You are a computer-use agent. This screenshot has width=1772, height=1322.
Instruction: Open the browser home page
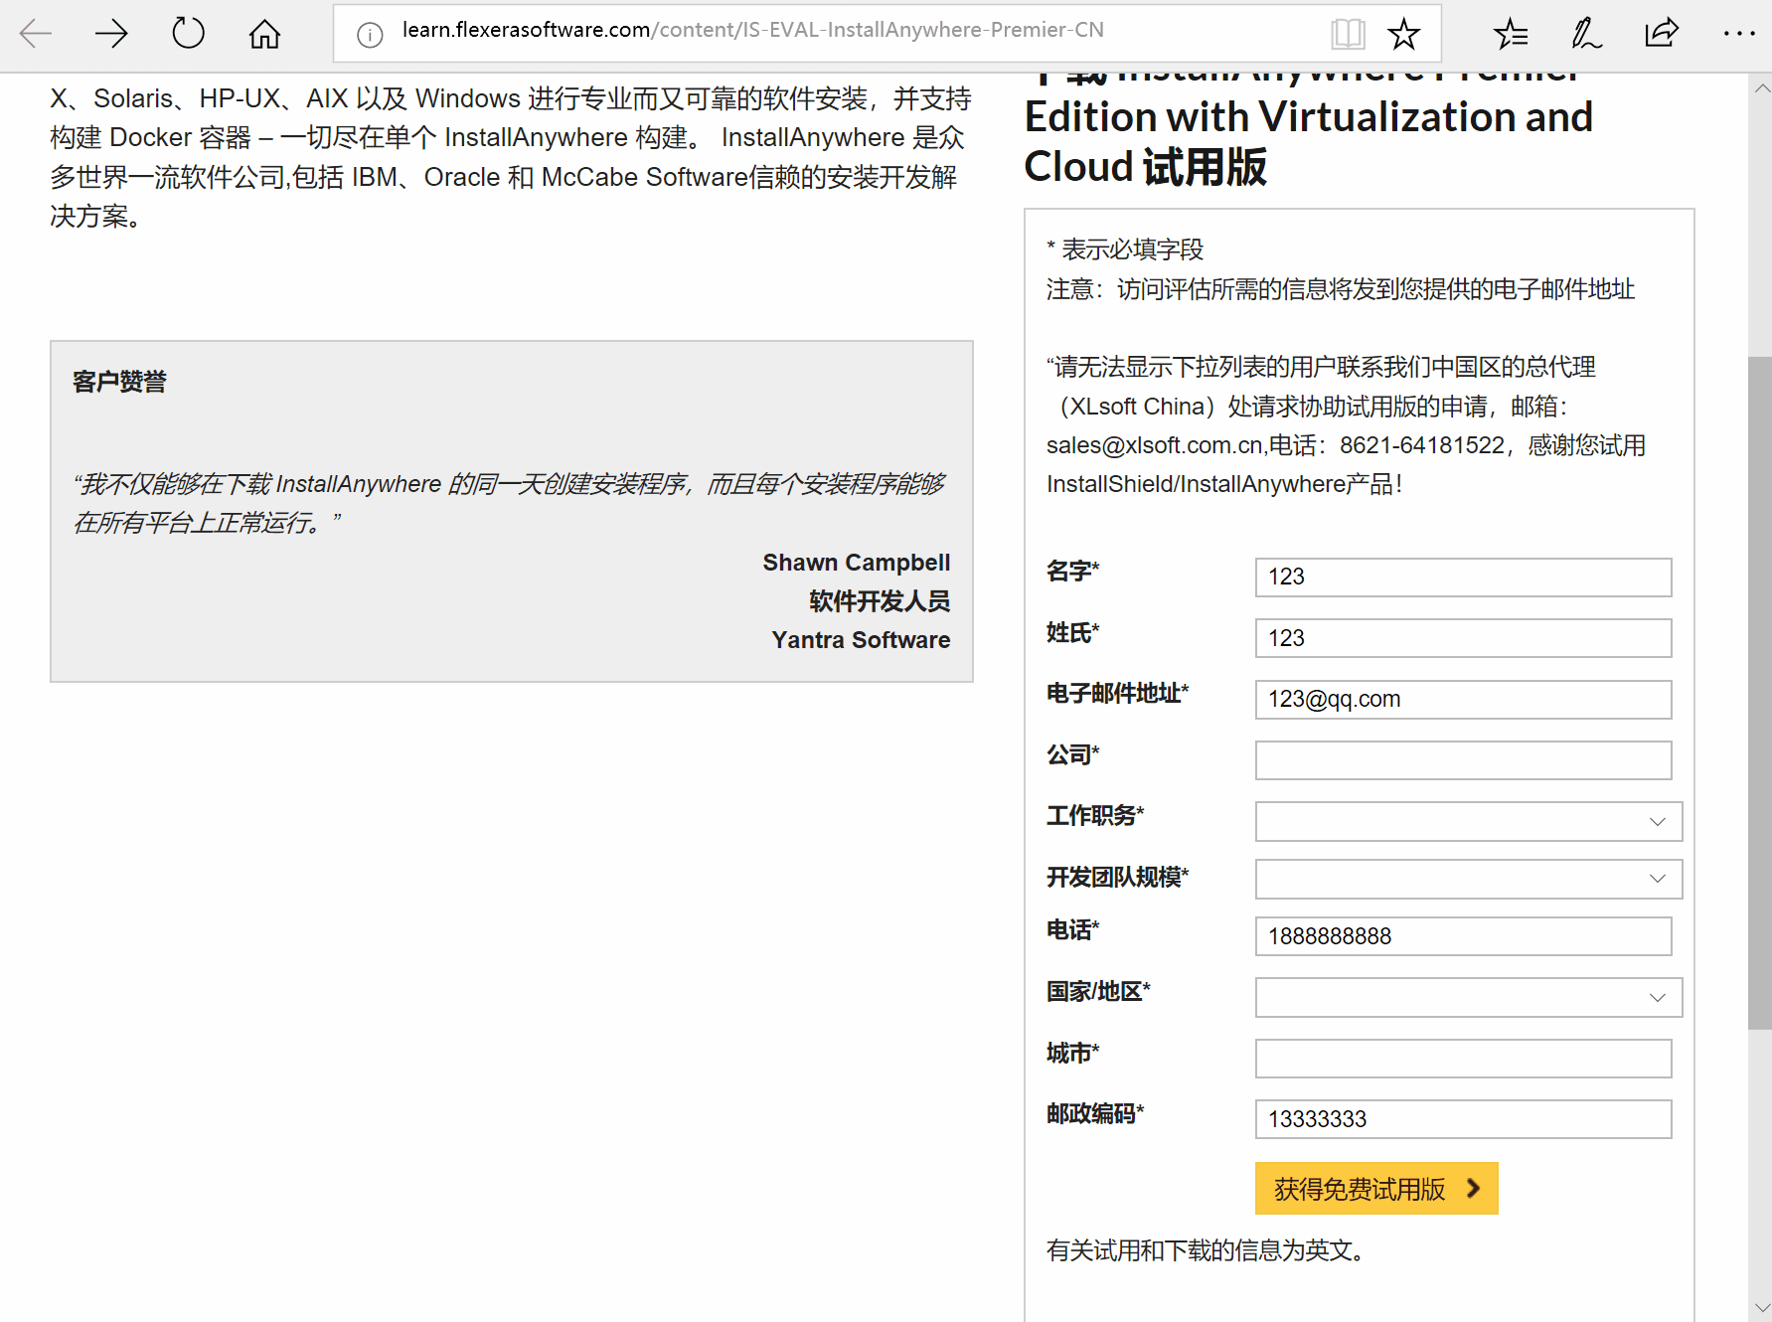(264, 34)
